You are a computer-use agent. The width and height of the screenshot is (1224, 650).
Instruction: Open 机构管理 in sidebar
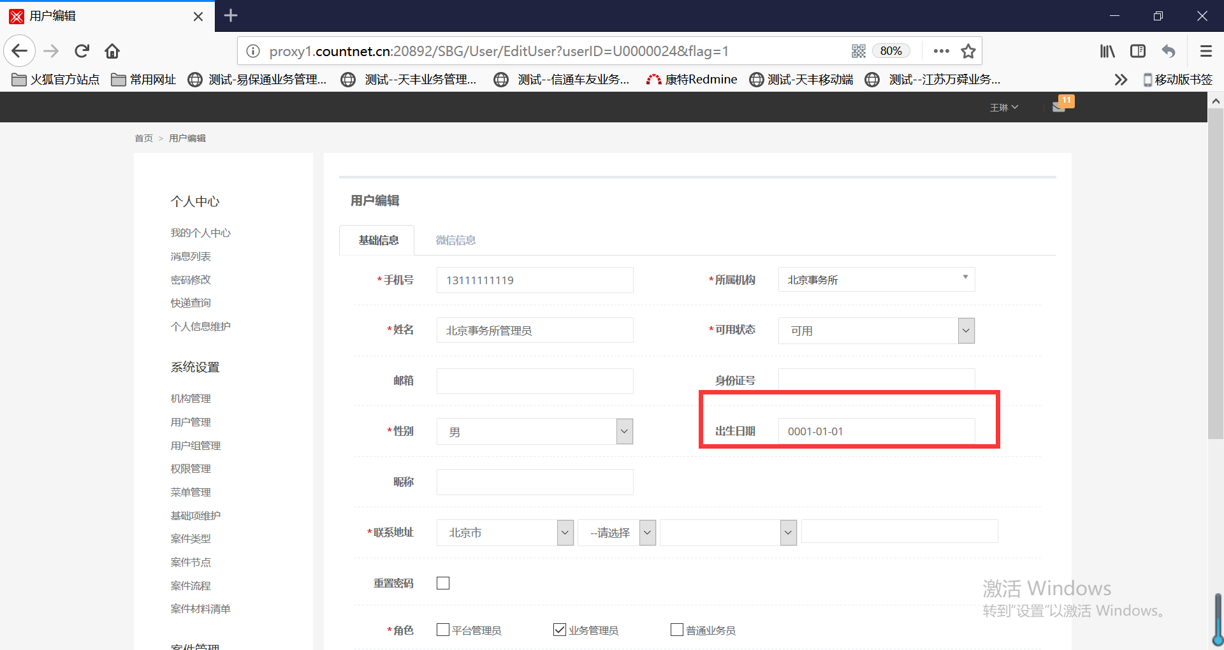pos(190,398)
